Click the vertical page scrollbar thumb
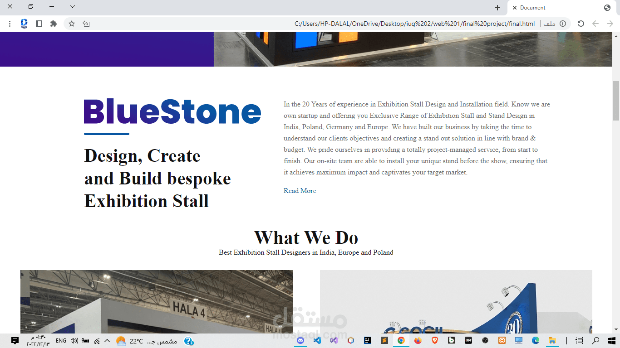620x348 pixels. 616,101
